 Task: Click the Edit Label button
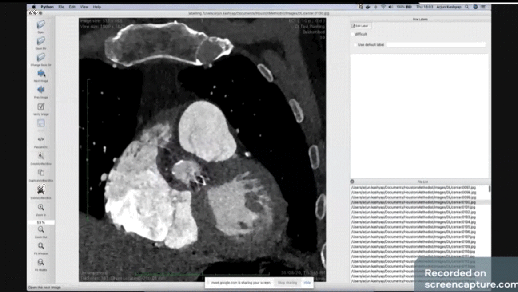(361, 26)
